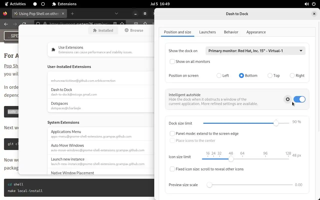Image resolution: width=320 pixels, height=200 pixels.
Task: Click the Firefox tracking protection shield icon
Action: point(38,24)
